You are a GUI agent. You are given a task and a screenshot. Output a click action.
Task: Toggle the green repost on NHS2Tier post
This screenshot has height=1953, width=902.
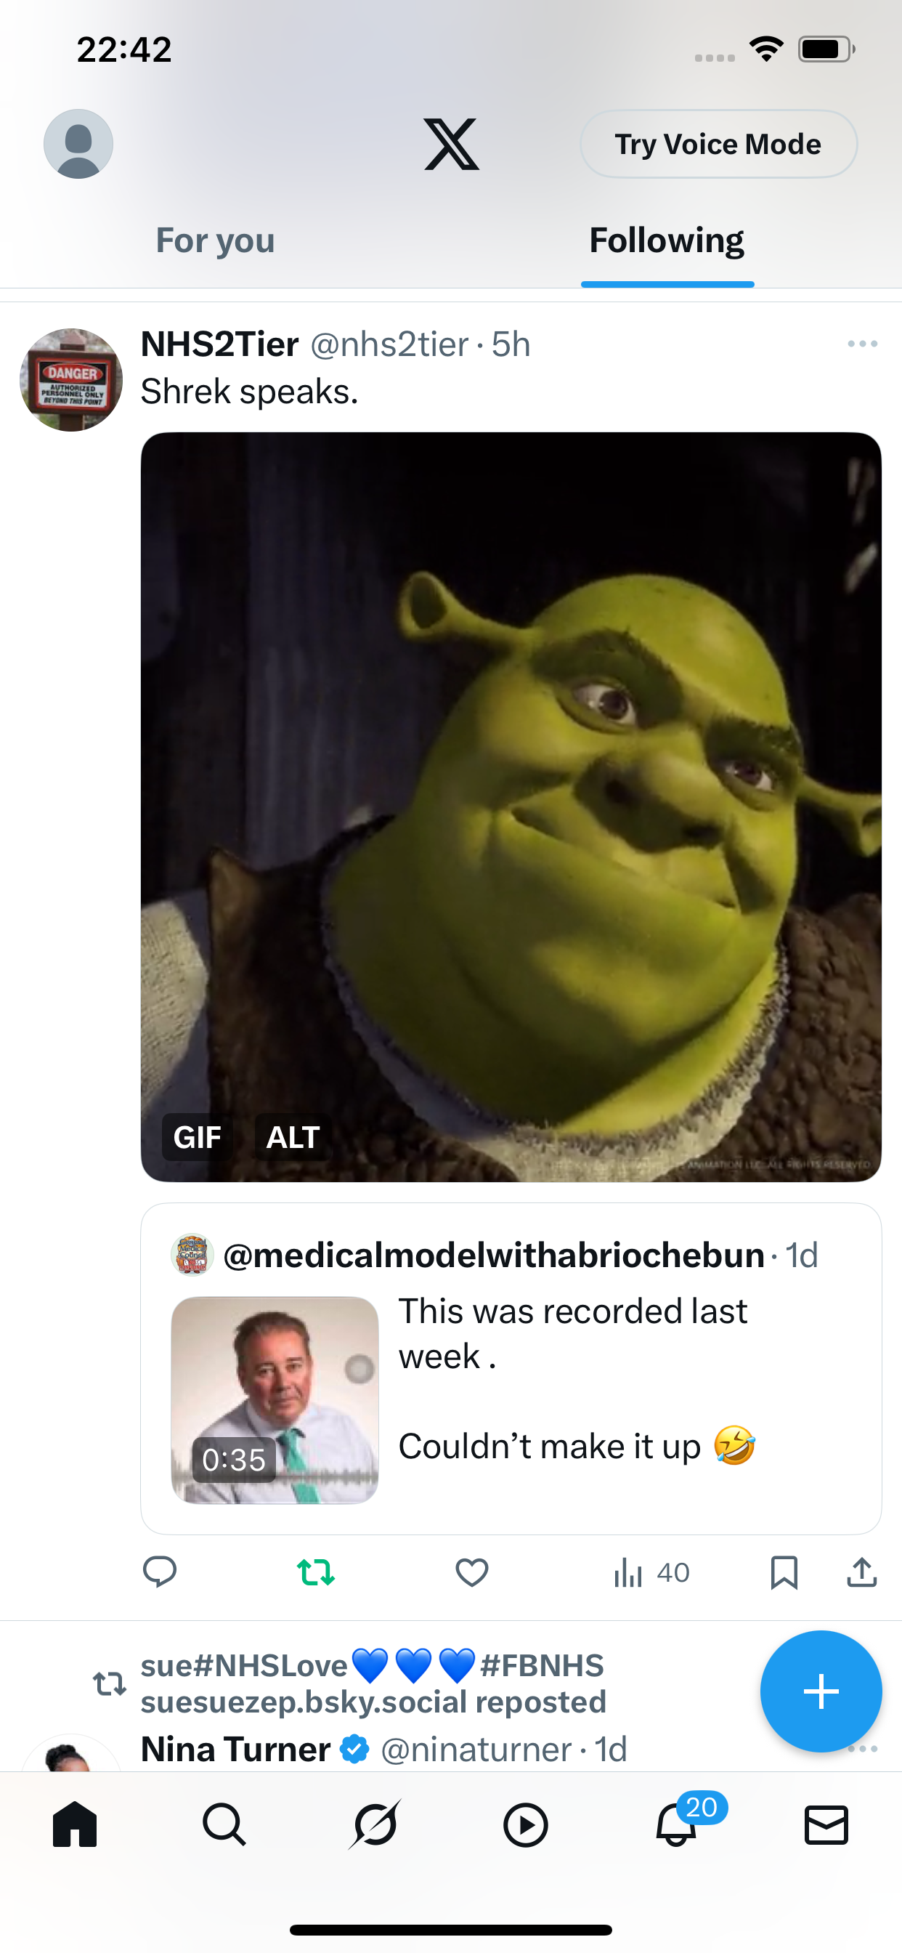coord(316,1572)
